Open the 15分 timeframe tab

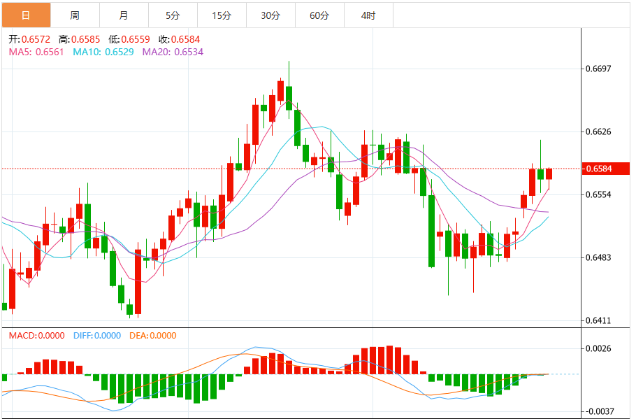click(222, 15)
